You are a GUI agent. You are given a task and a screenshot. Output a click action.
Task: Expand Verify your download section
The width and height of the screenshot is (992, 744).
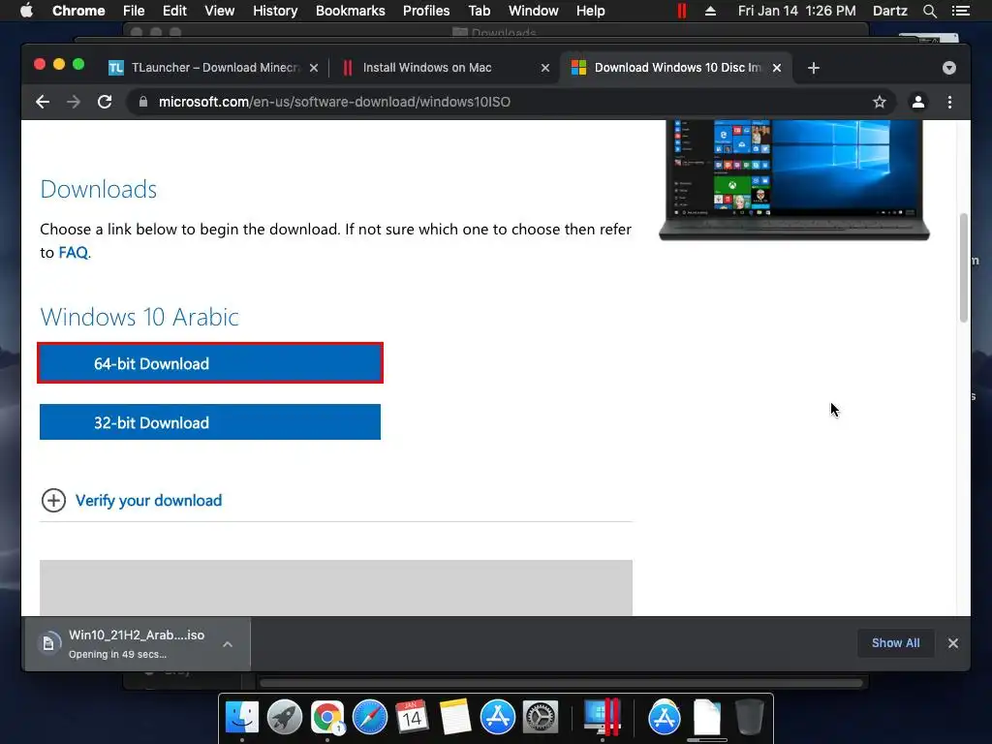point(54,501)
